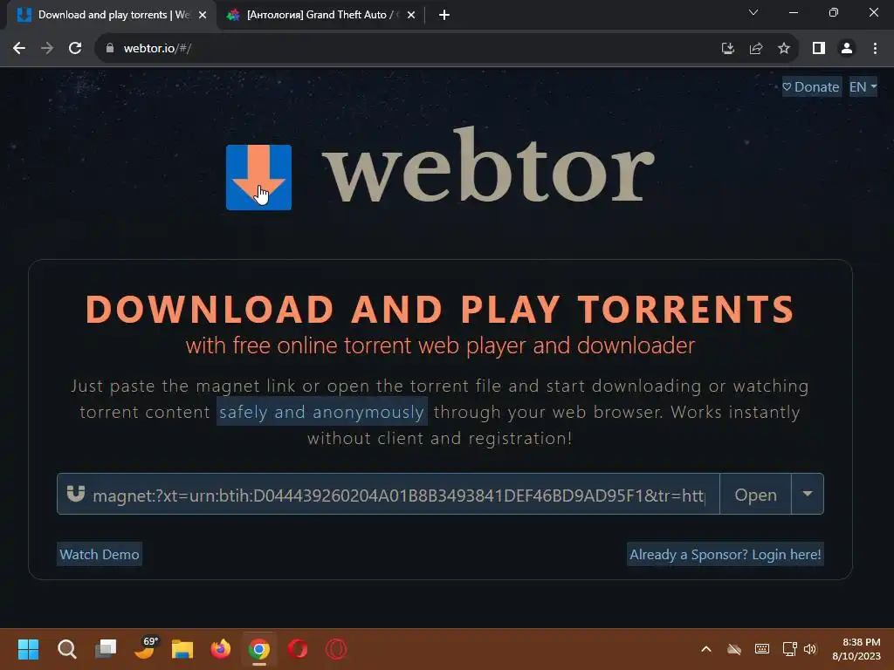The width and height of the screenshot is (894, 670).
Task: Click Already a Sponsor? Login here!
Action: [726, 554]
